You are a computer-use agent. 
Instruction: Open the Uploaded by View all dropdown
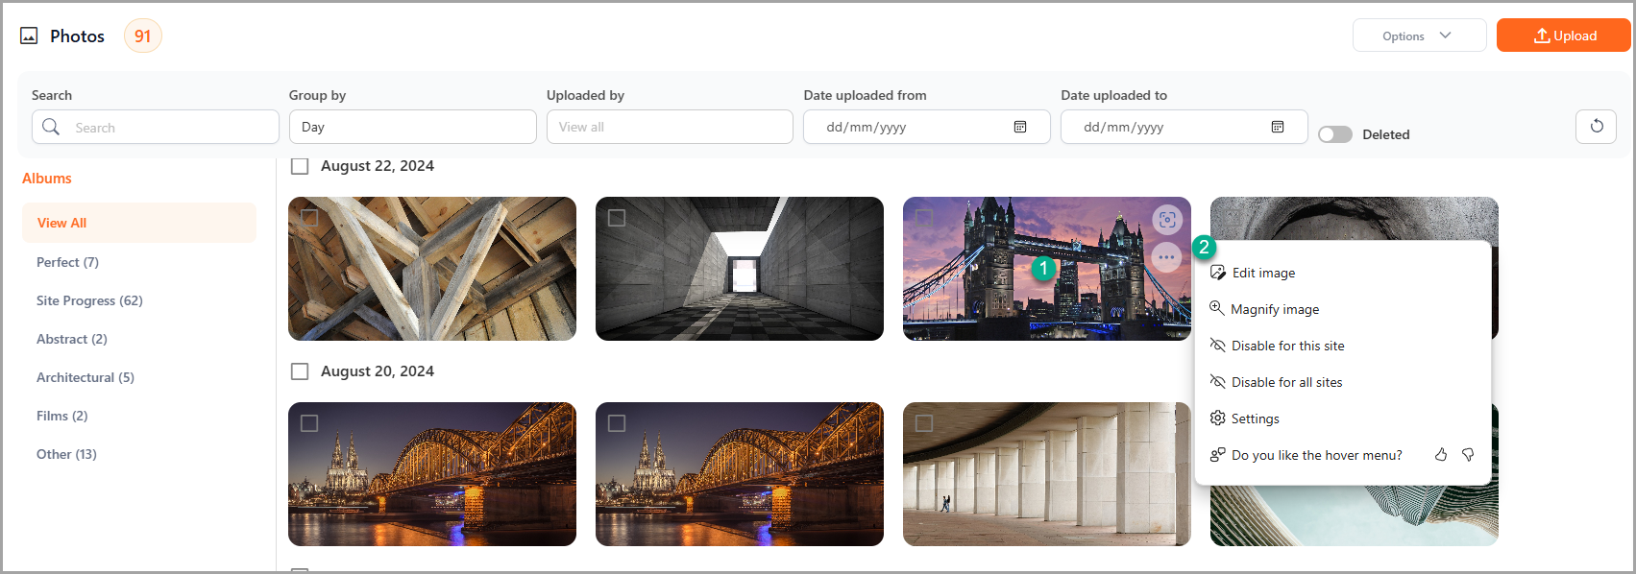pyautogui.click(x=670, y=127)
